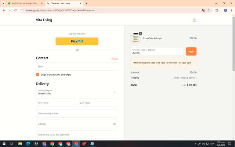Click the Enter shipping address text
235x147 pixels.
(185, 78)
